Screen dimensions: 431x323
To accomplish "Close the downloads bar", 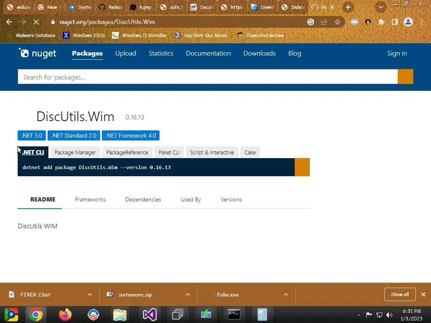I will [x=423, y=294].
